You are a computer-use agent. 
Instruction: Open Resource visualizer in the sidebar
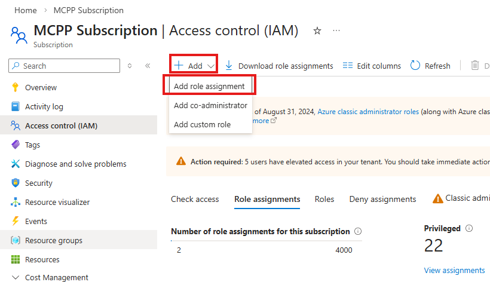(x=57, y=202)
